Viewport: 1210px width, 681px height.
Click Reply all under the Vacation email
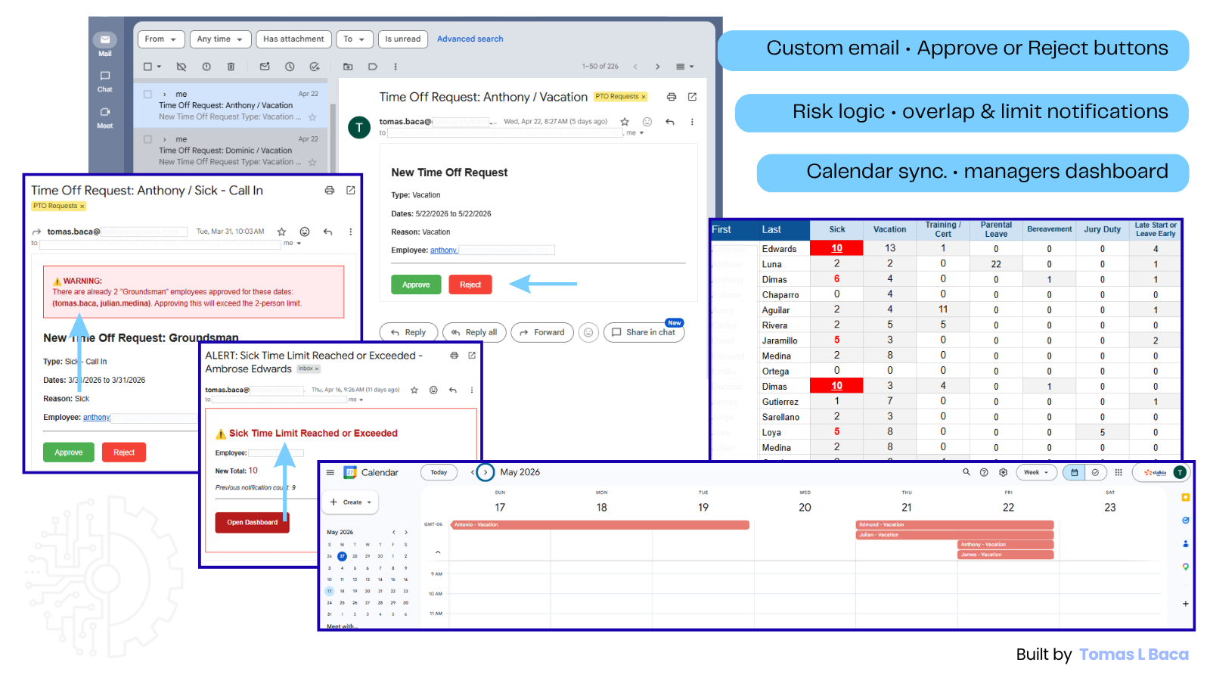tap(474, 332)
